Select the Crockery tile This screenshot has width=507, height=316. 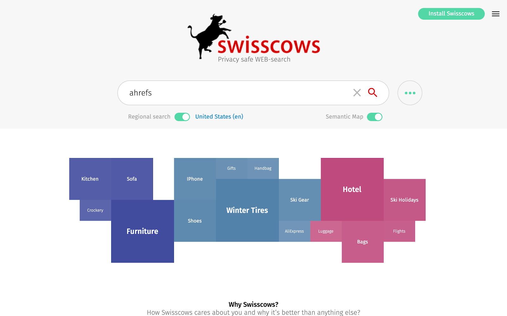coord(95,210)
